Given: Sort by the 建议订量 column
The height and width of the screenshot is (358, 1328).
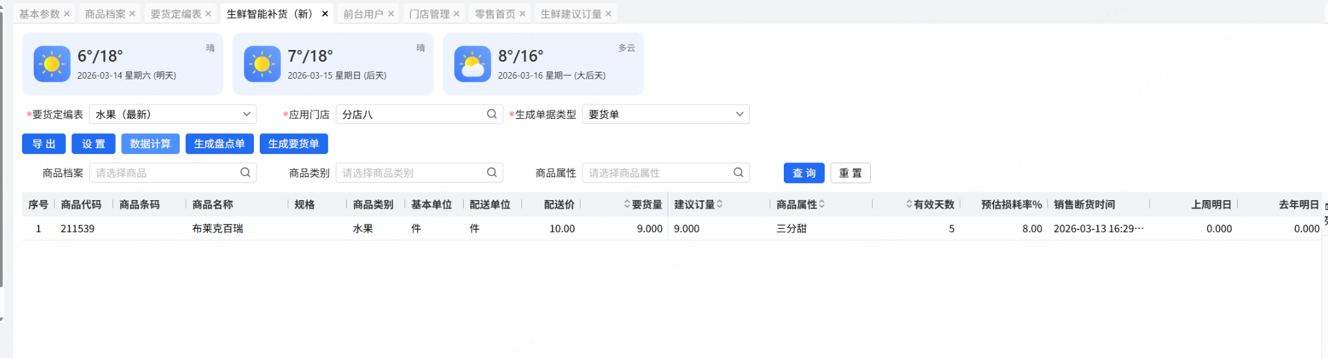Looking at the screenshot, I should [x=720, y=205].
